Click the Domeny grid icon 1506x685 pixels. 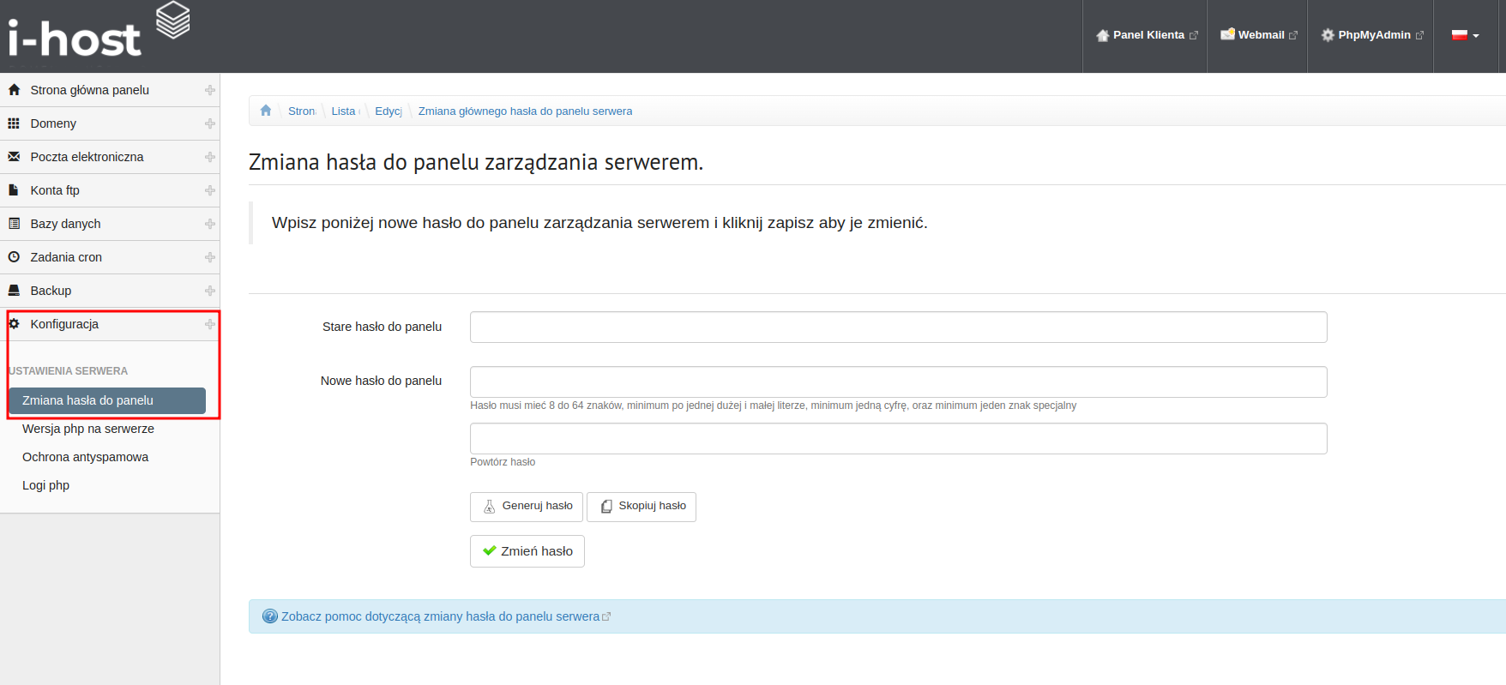click(x=14, y=123)
